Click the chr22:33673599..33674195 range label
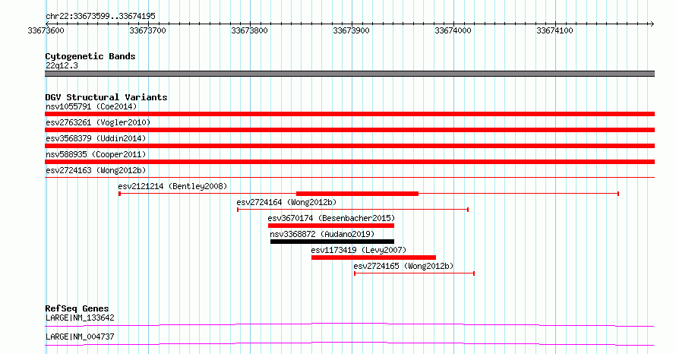The width and height of the screenshot is (676, 354). click(x=101, y=17)
